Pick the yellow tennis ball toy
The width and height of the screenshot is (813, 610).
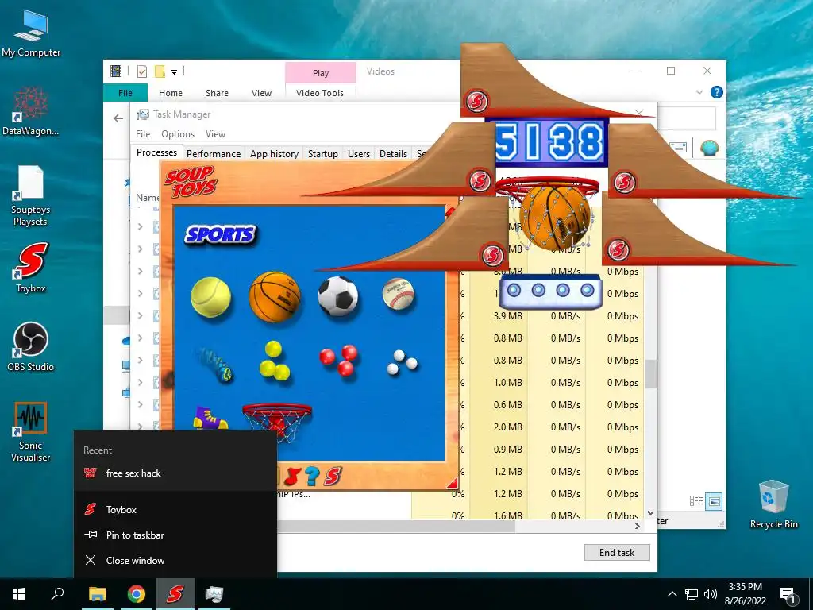[x=210, y=297]
